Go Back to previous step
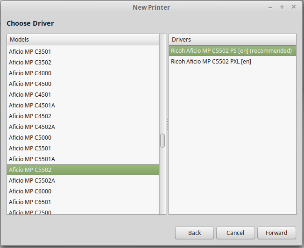 point(194,233)
